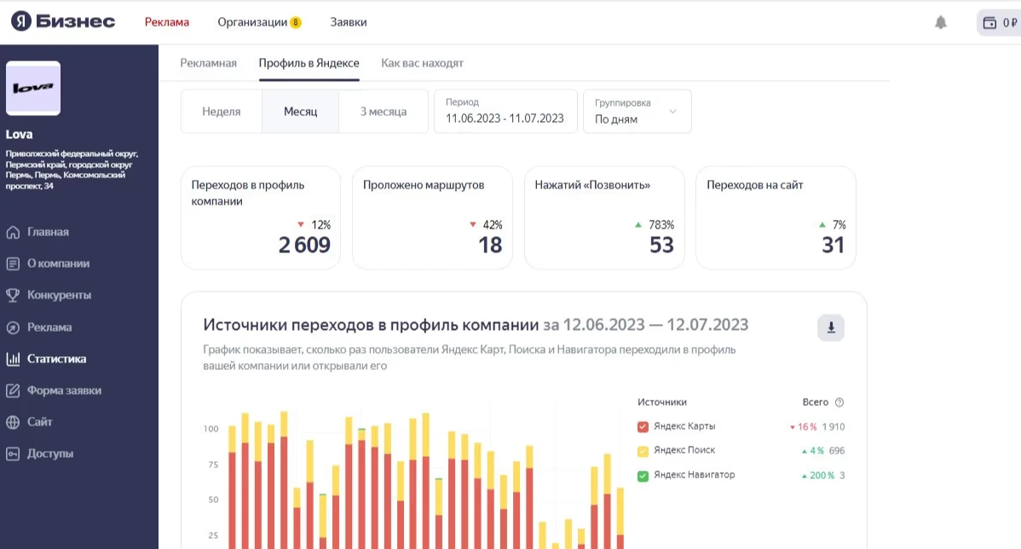Download the sources chart data
Screen dimensions: 1021x549
coord(831,327)
